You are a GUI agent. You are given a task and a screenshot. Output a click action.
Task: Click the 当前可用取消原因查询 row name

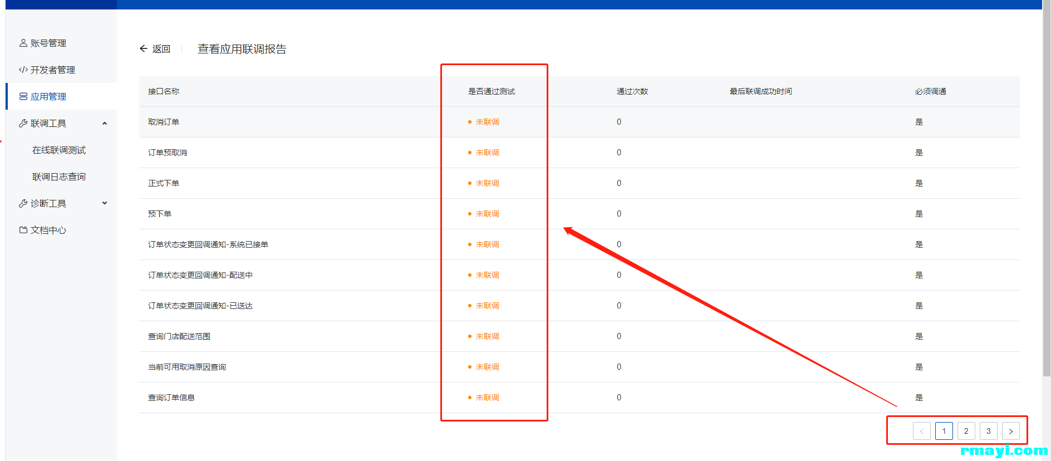(187, 367)
